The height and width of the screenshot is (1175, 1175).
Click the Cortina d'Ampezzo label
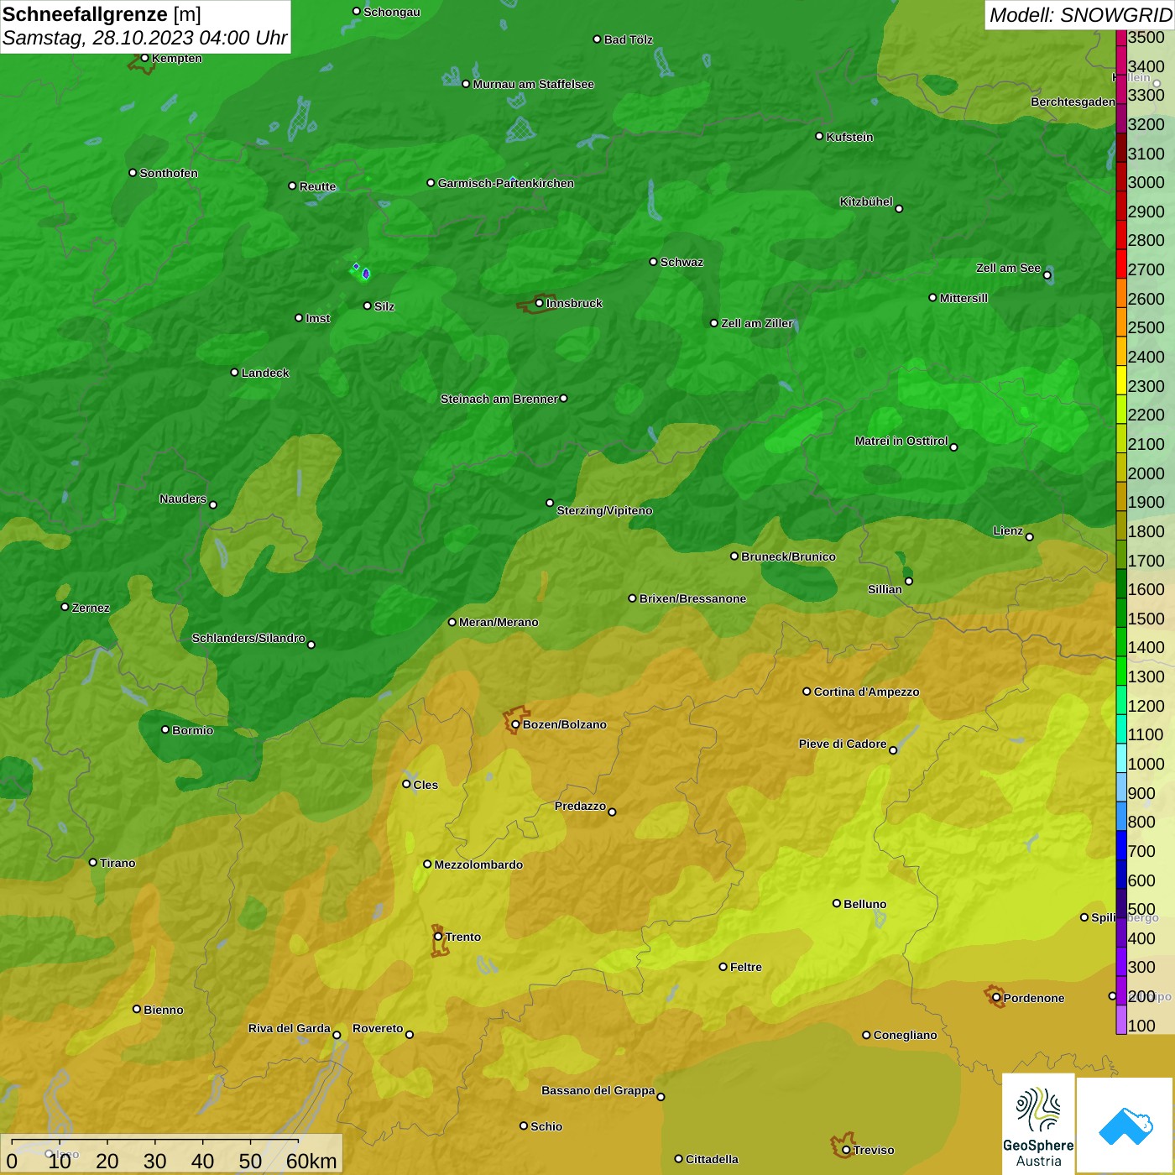pyautogui.click(x=866, y=692)
